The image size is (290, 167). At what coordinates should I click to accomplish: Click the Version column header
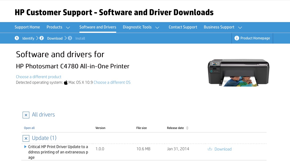(100, 128)
